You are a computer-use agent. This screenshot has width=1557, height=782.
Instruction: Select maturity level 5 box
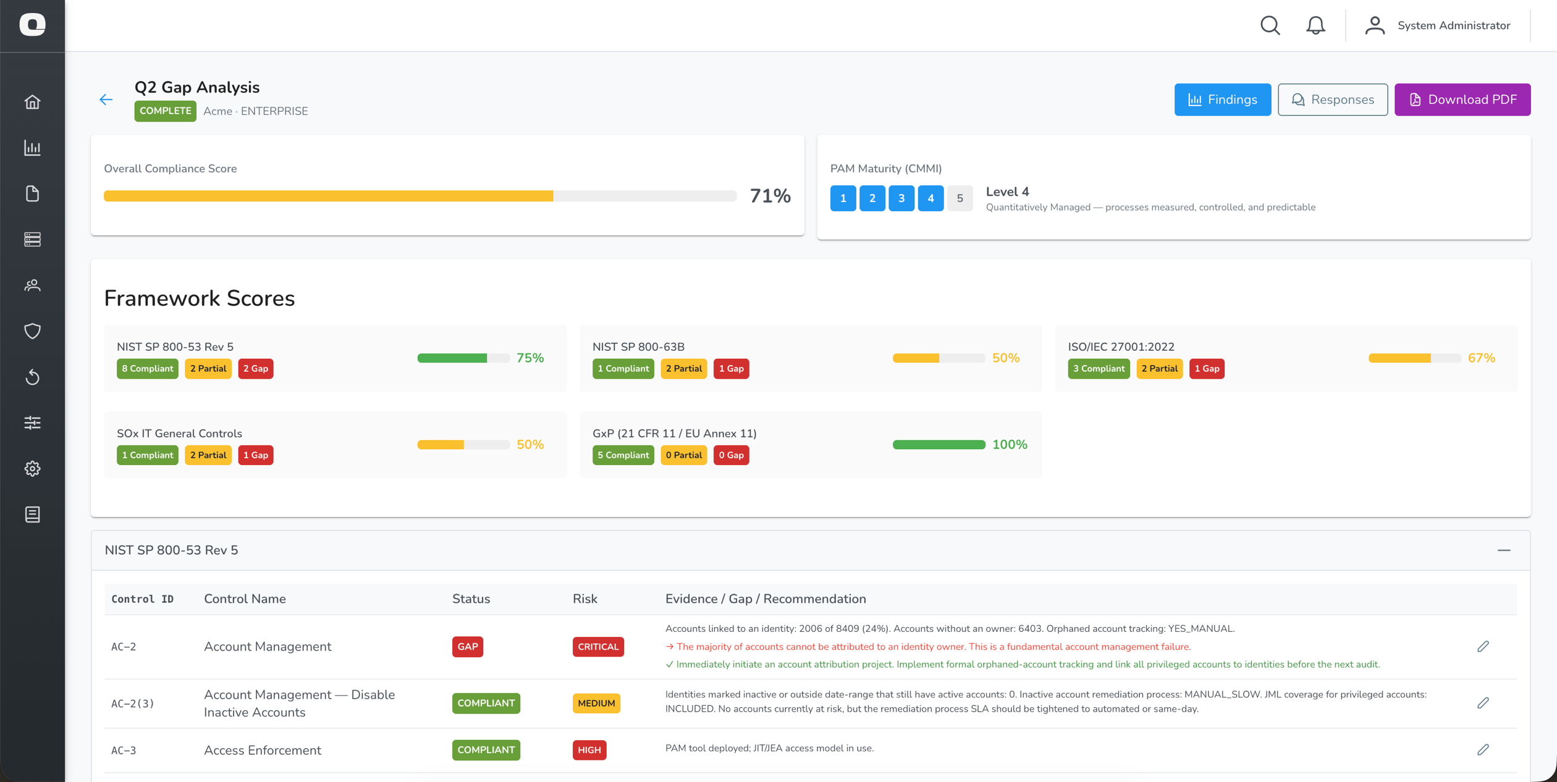[x=960, y=198]
